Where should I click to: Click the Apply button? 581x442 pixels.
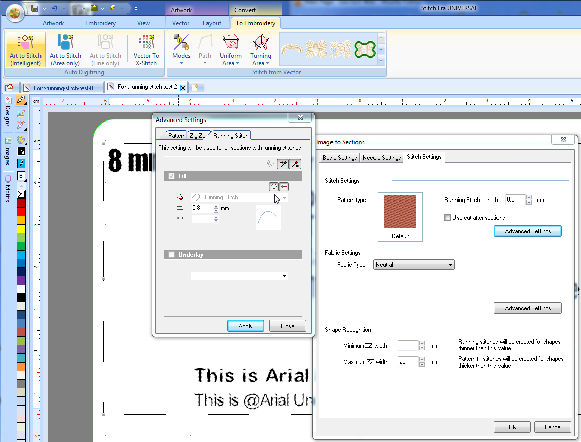coord(245,326)
